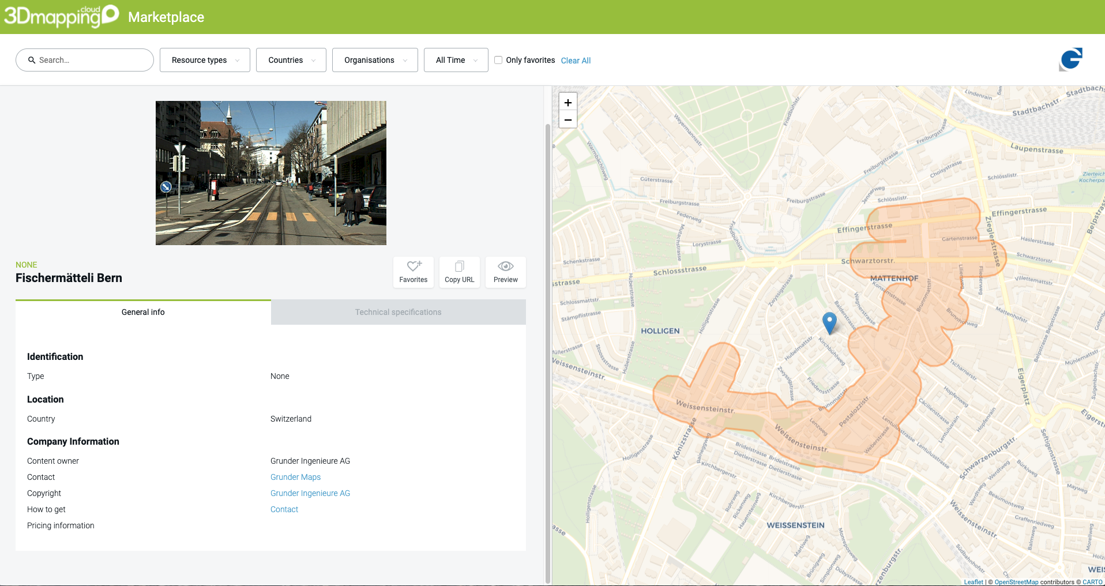This screenshot has width=1105, height=586.
Task: Click the green NONE type label
Action: (27, 265)
